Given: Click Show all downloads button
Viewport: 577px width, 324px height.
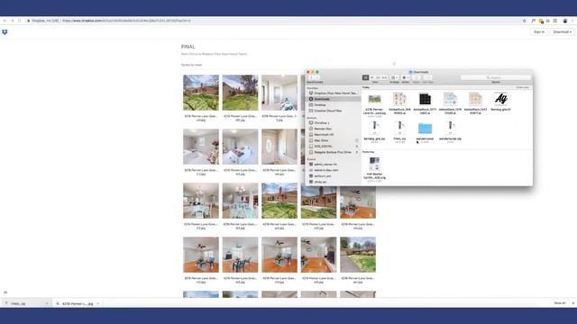Looking at the screenshot, I should 559,303.
